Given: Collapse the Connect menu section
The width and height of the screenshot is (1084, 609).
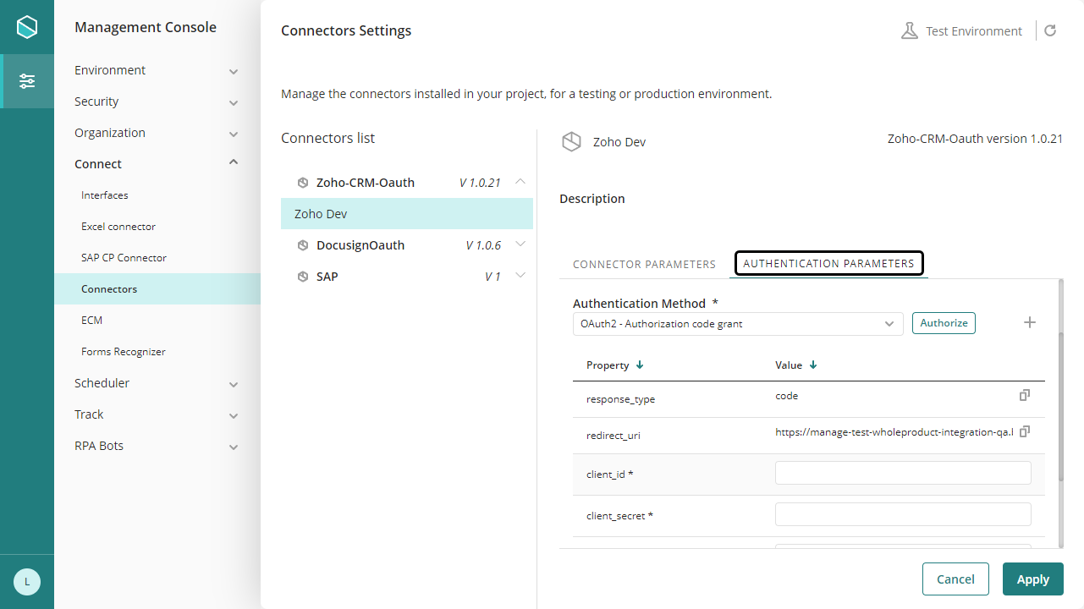Looking at the screenshot, I should tap(234, 163).
